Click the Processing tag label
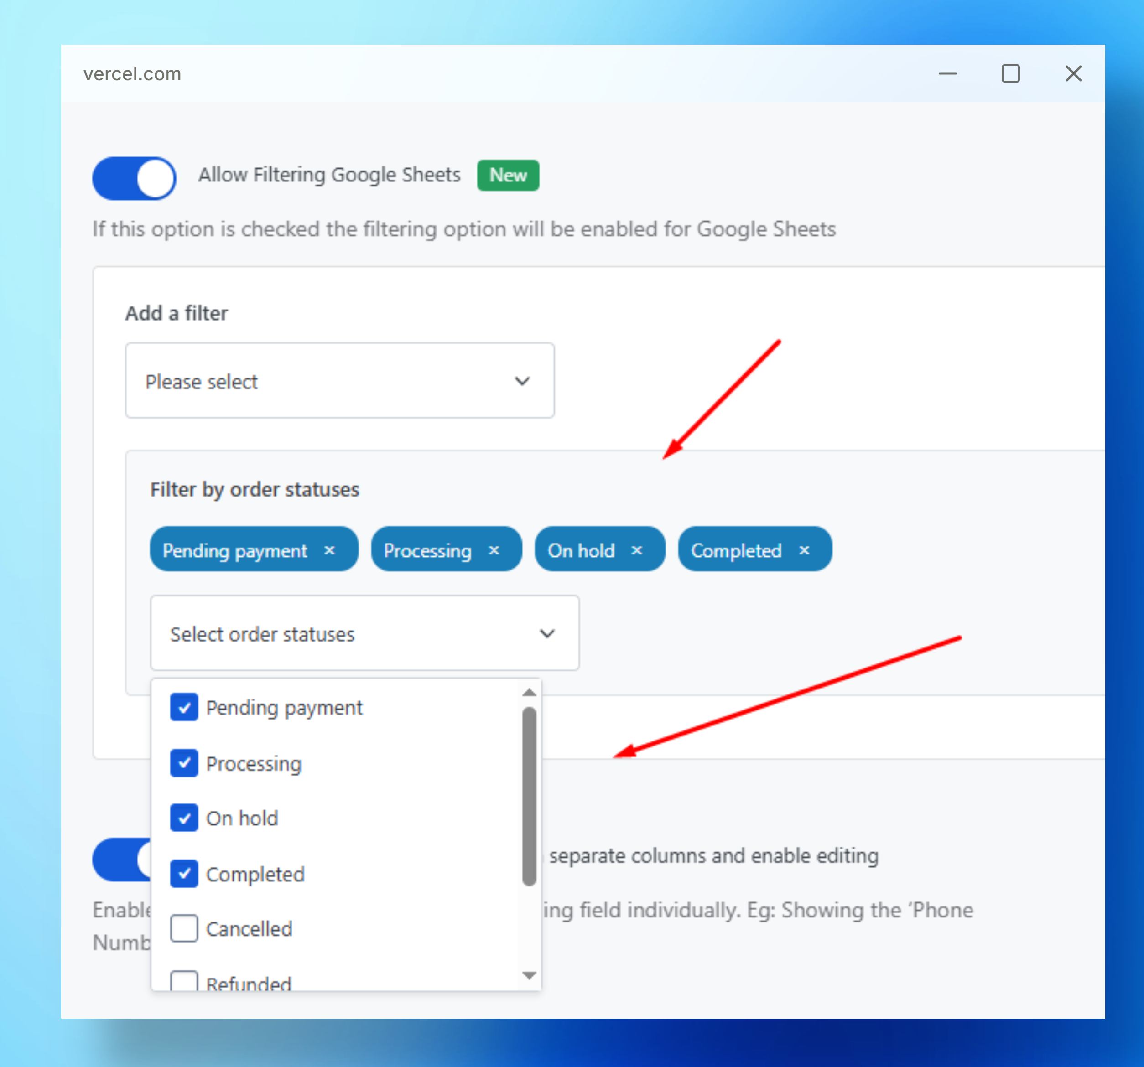 tap(427, 551)
